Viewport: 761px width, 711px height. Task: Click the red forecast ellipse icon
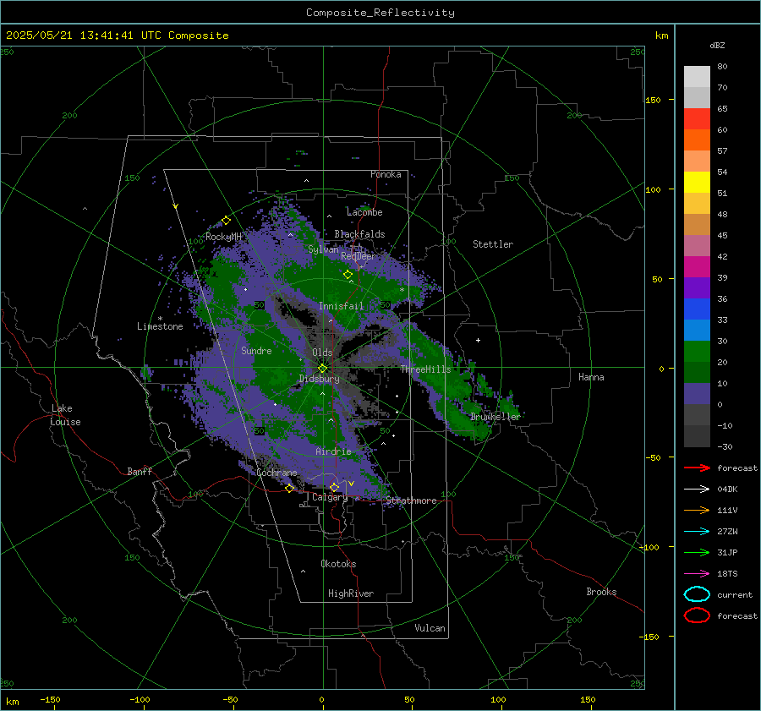tap(697, 615)
